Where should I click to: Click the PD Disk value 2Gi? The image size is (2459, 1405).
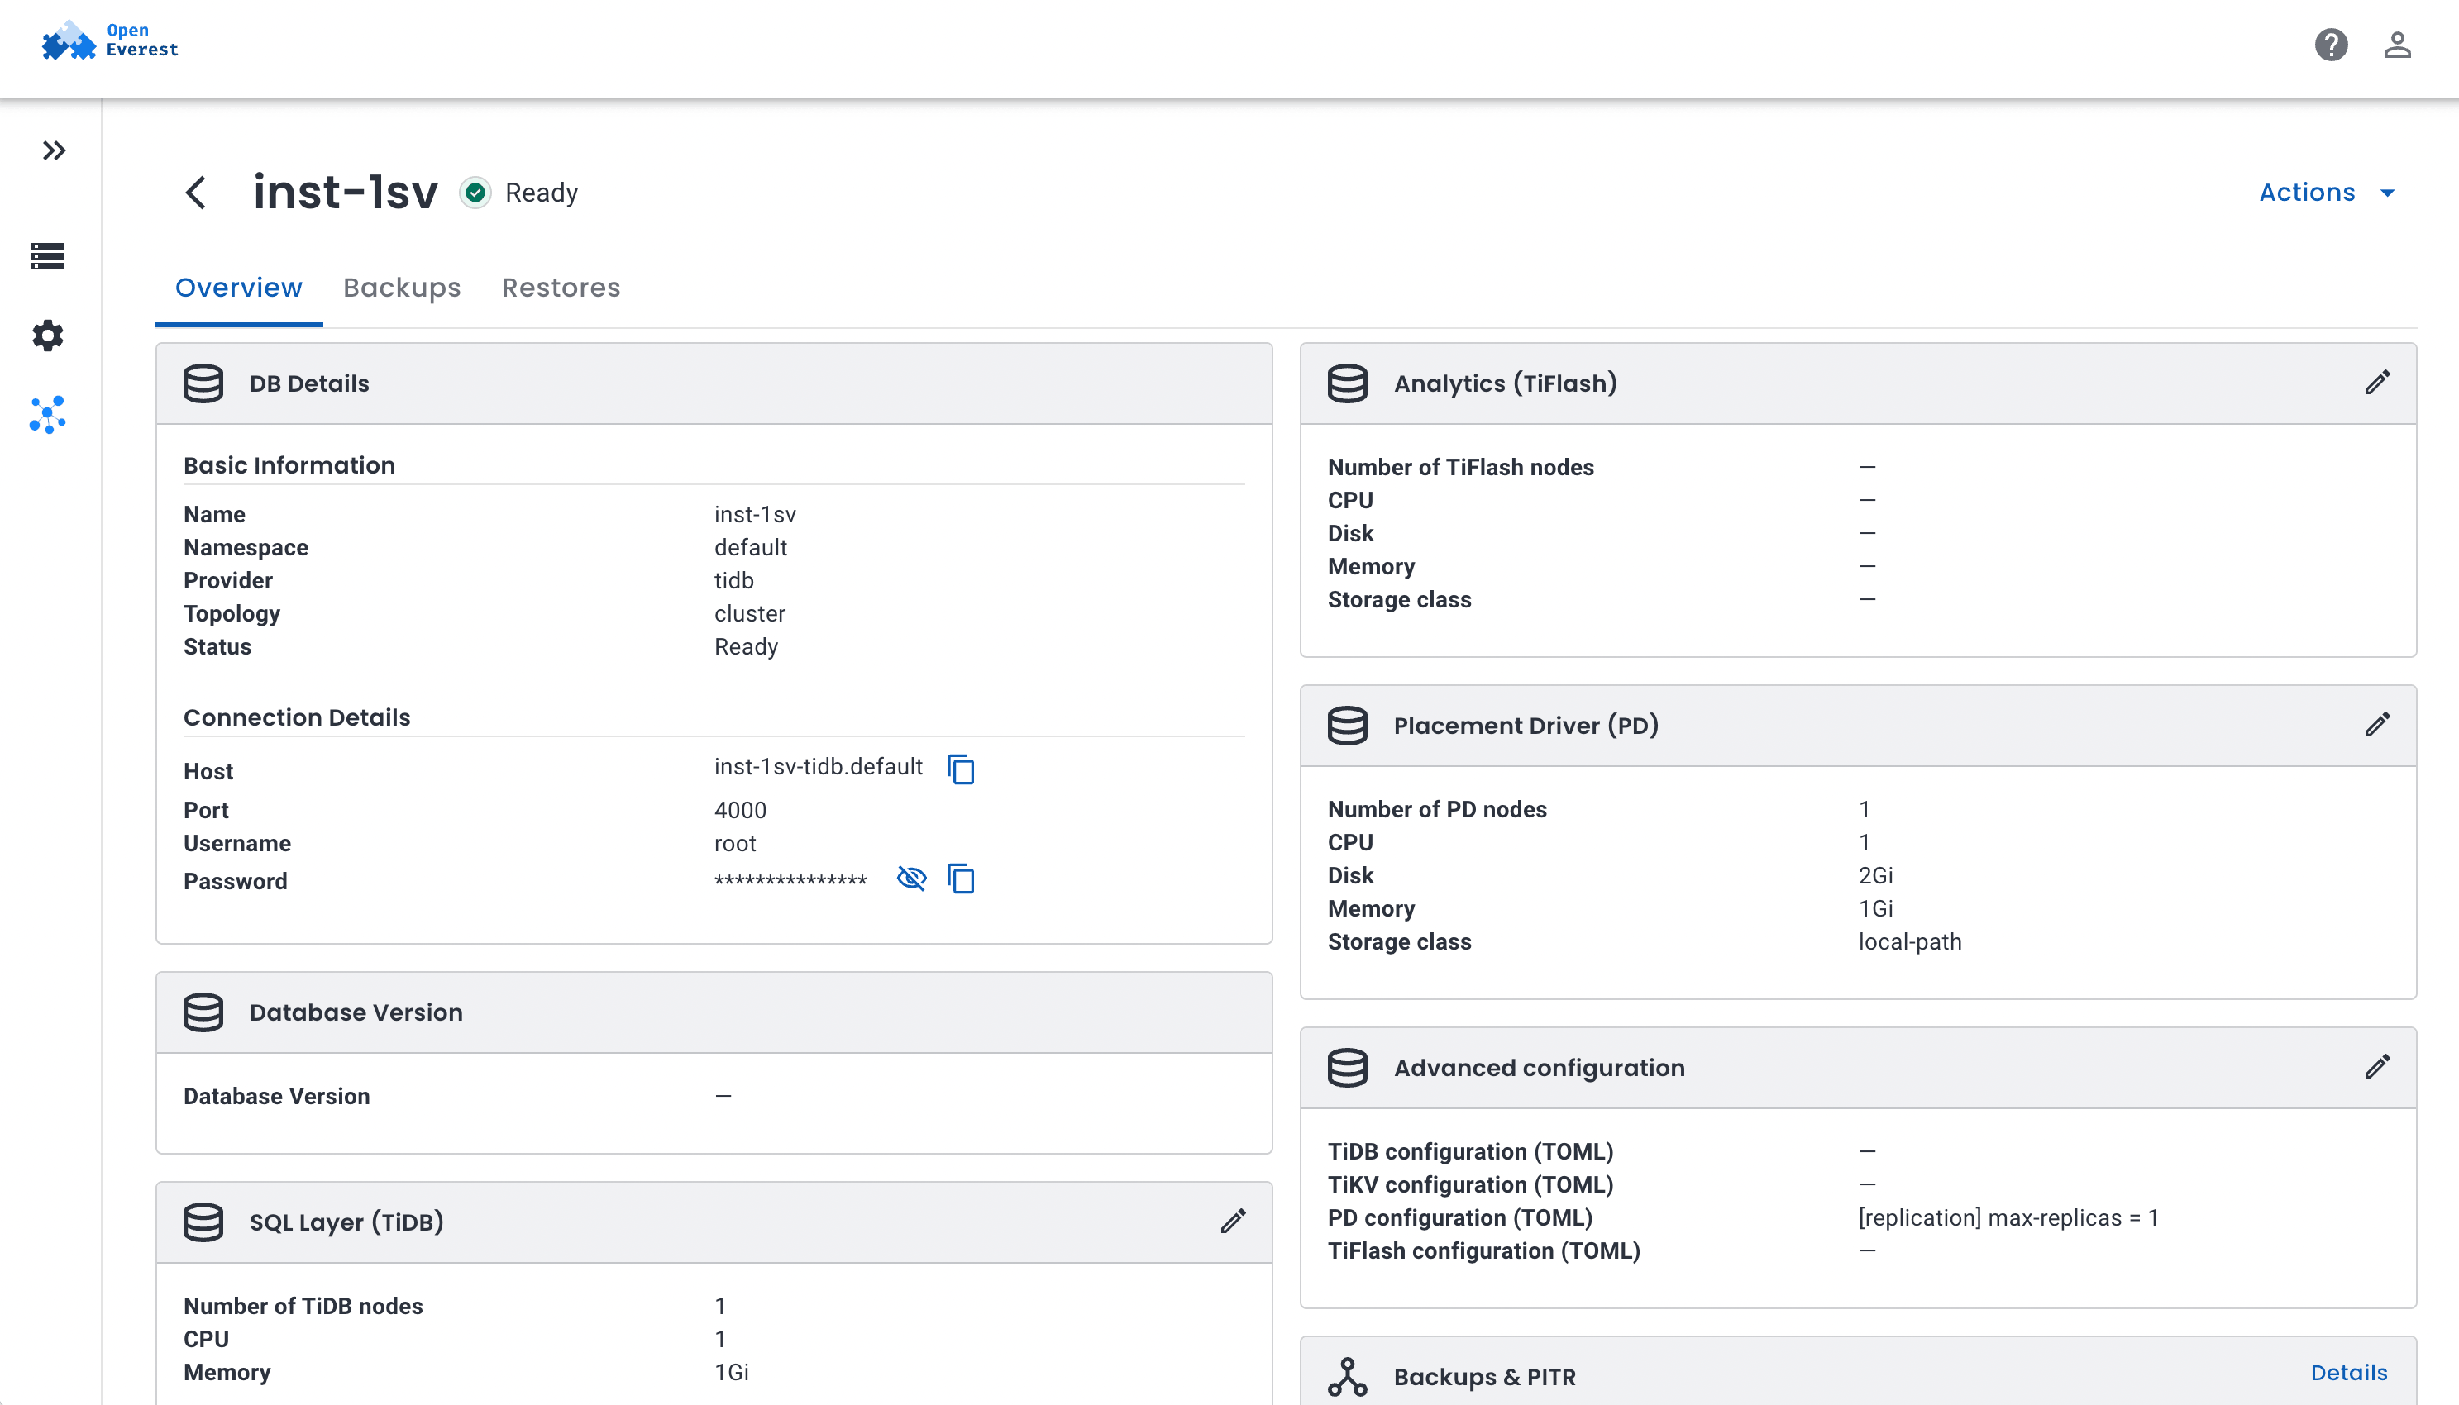(x=1876, y=875)
